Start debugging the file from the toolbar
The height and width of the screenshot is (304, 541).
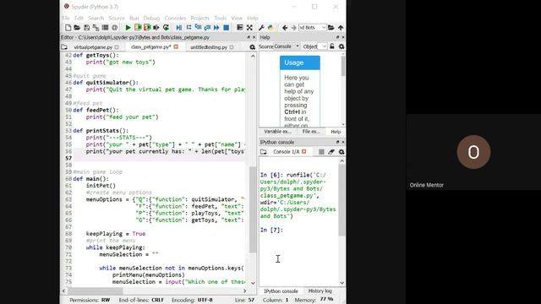179,28
